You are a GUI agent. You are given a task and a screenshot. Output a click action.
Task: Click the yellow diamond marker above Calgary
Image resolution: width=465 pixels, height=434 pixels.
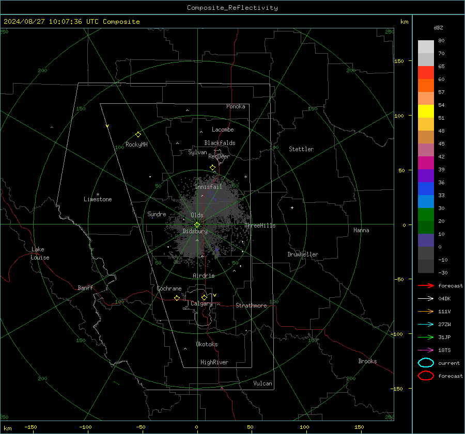point(204,297)
